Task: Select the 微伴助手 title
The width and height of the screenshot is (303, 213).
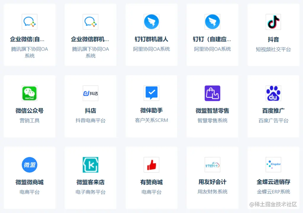Action: [x=152, y=110]
